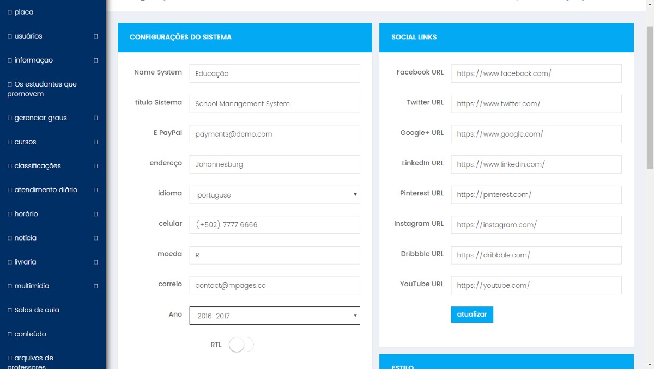This screenshot has width=654, height=369.
Task: Expand the notícia submenu arrow
Action: [96, 238]
